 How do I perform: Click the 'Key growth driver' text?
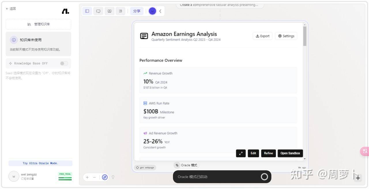tap(154, 118)
